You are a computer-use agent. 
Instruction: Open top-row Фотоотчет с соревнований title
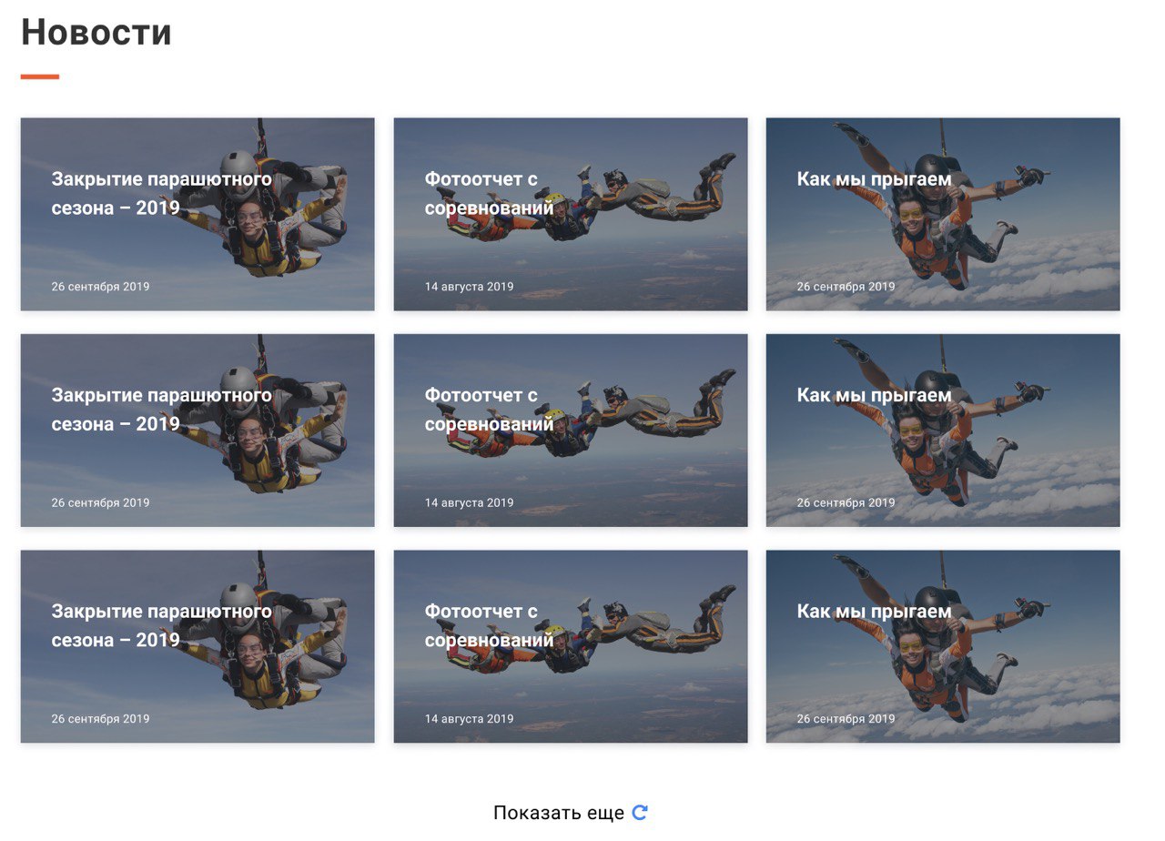point(489,194)
